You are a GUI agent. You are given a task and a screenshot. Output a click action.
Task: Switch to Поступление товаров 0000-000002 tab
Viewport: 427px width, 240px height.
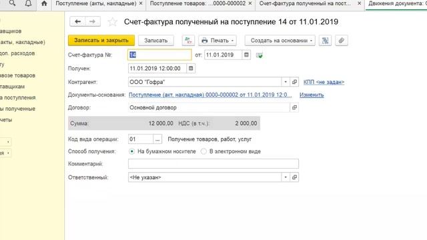click(x=197, y=3)
